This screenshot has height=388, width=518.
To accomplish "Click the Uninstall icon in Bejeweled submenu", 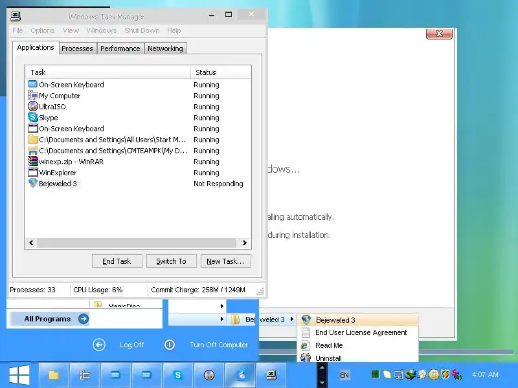I will pyautogui.click(x=306, y=358).
